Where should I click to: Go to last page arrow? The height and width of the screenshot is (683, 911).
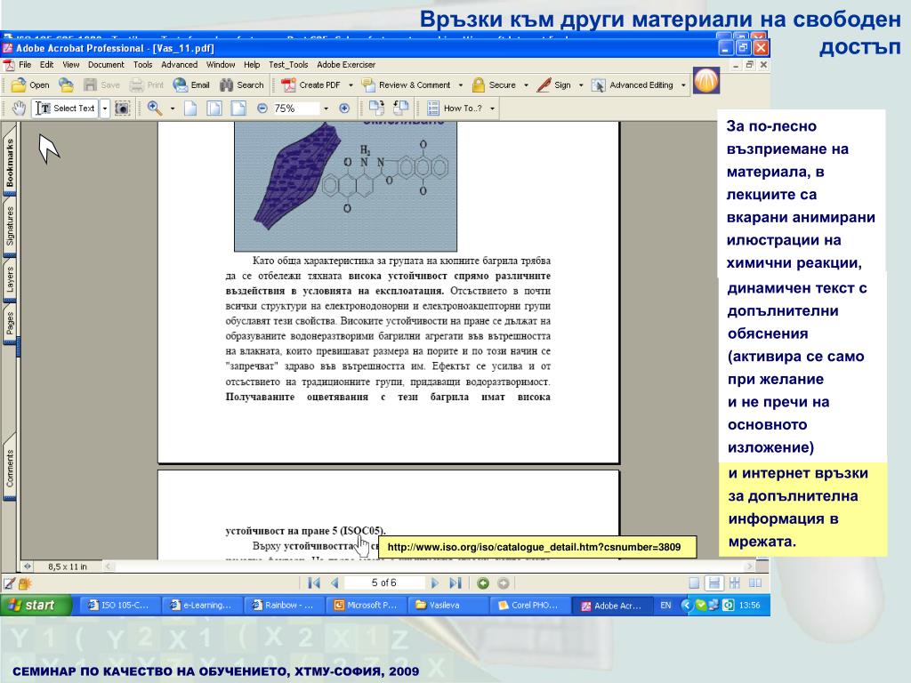455,583
